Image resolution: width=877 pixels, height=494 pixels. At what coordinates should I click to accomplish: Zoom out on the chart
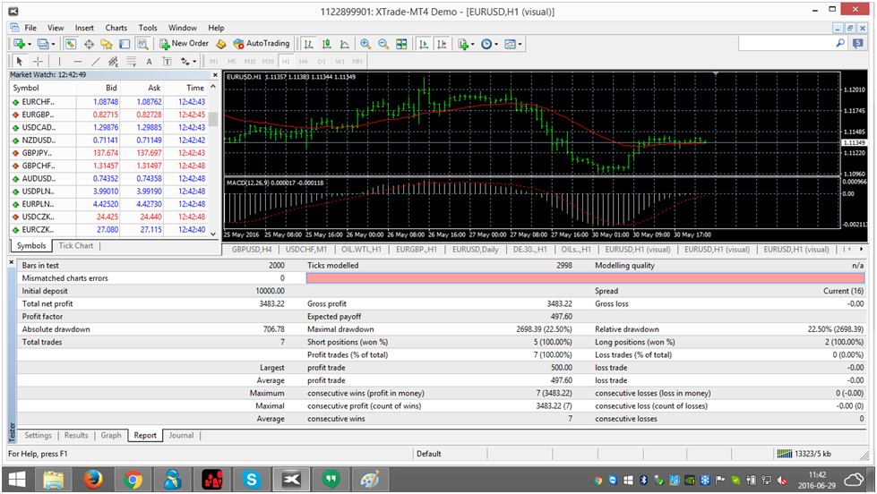point(383,43)
